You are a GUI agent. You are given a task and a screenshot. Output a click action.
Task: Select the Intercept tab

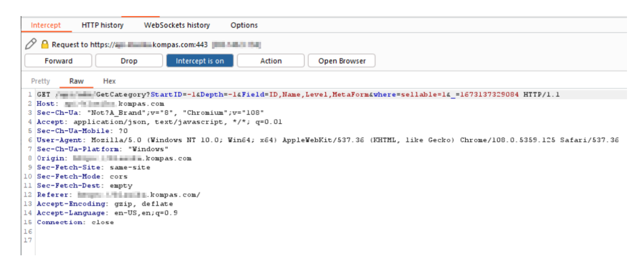pos(46,25)
